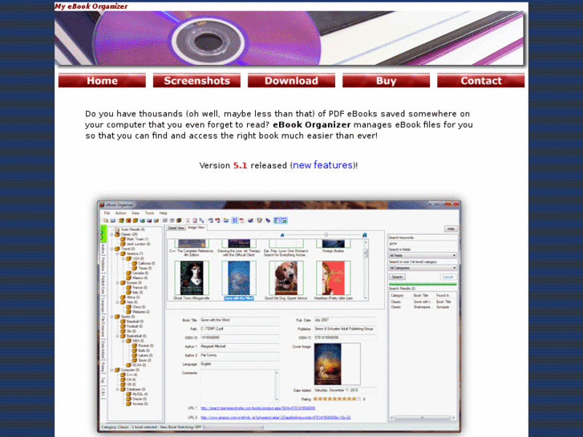Select the Publisher sidebar tab
Viewport: 583px width, 437px height.
pyautogui.click(x=103, y=264)
